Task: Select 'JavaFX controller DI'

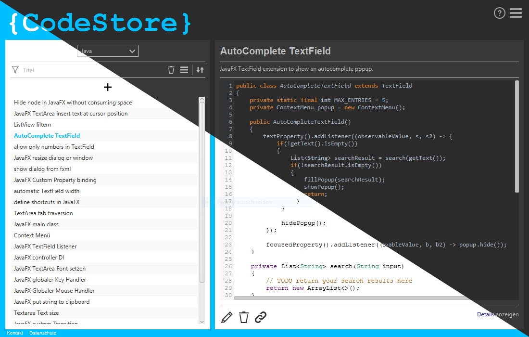Action: [x=104, y=257]
